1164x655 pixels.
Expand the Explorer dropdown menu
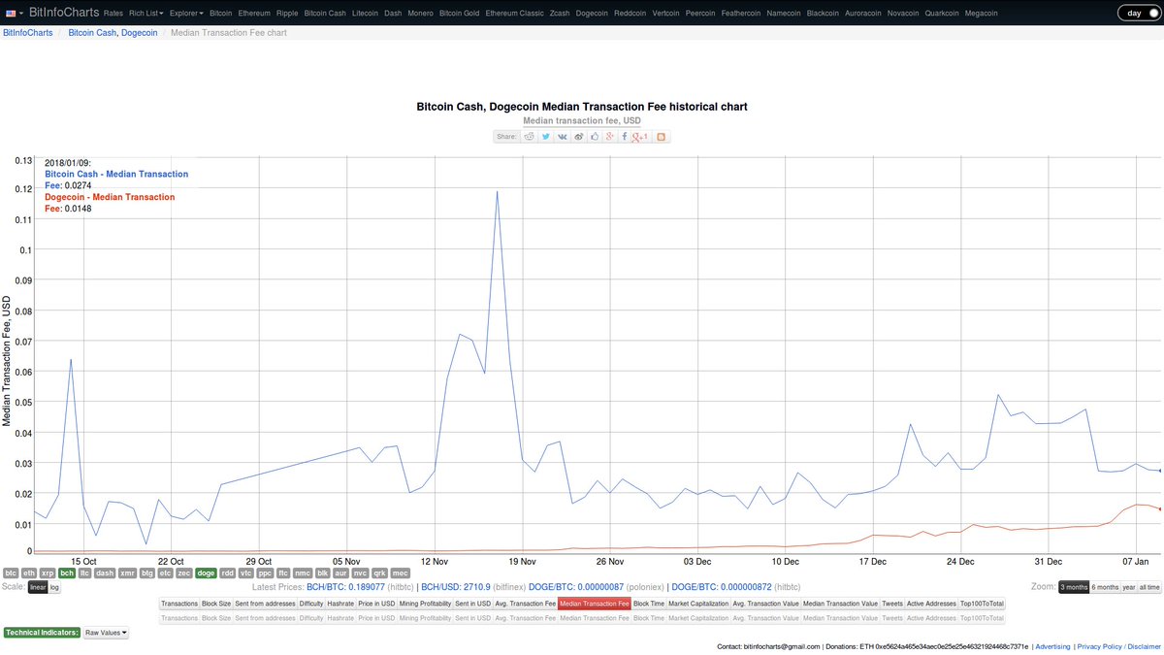pos(187,14)
